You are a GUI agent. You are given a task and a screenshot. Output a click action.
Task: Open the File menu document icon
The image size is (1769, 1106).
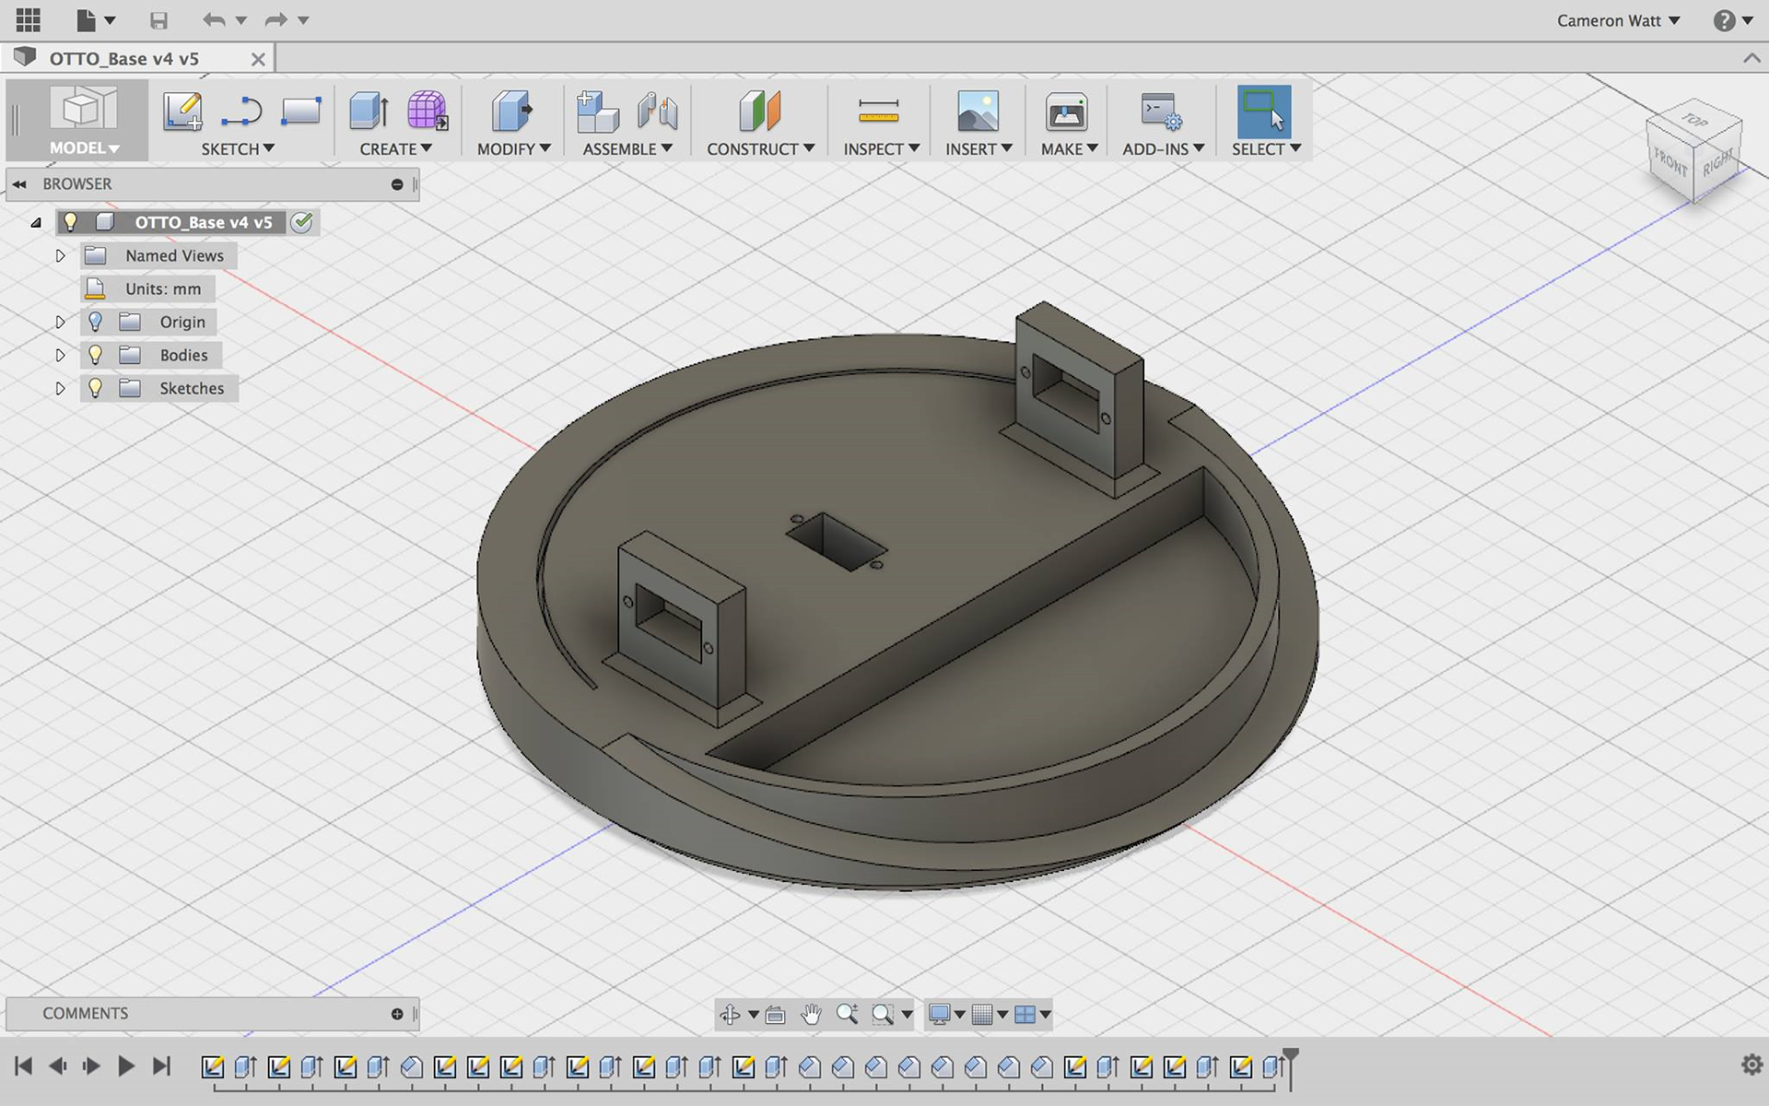[86, 19]
